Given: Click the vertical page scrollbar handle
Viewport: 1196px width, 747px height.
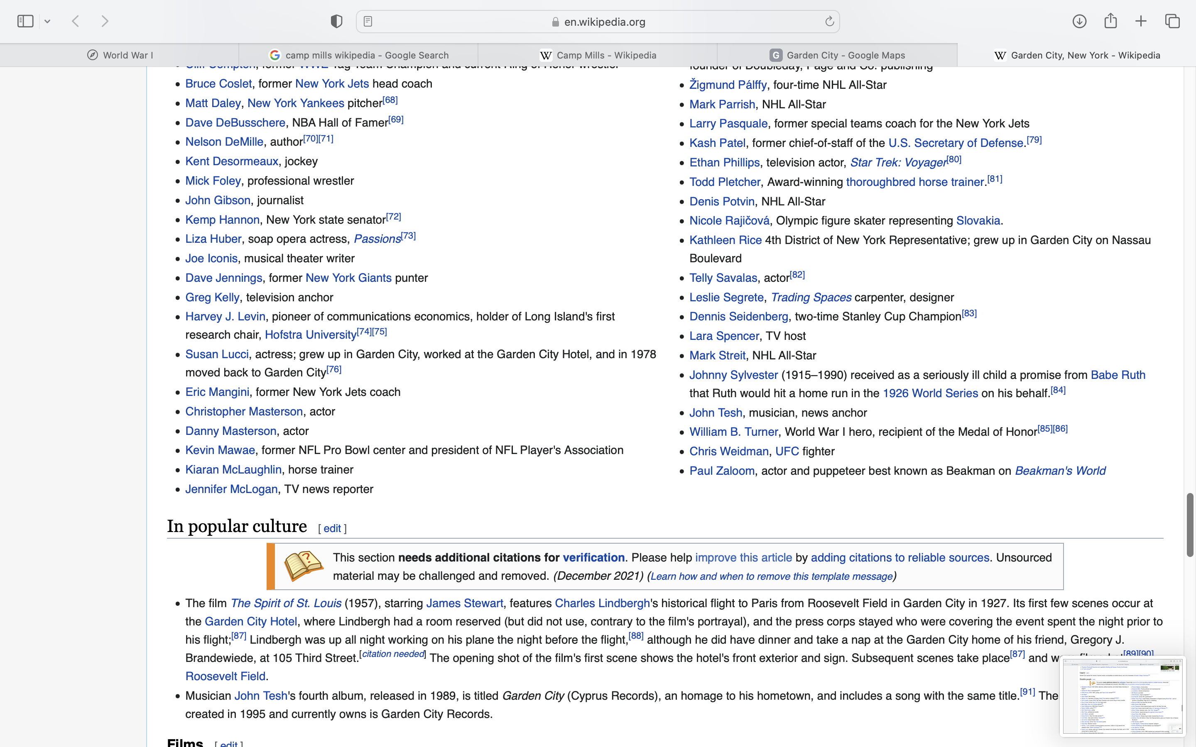Looking at the screenshot, I should [1190, 525].
